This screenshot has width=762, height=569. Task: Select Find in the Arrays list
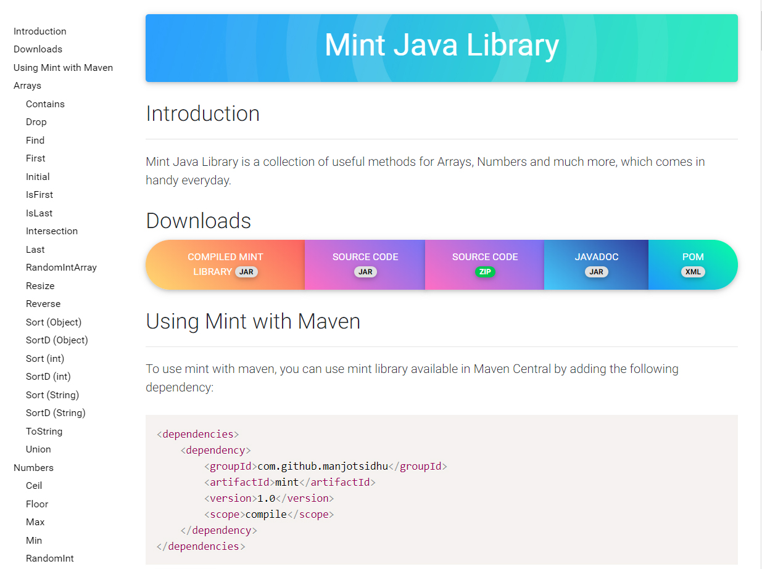pyautogui.click(x=35, y=141)
